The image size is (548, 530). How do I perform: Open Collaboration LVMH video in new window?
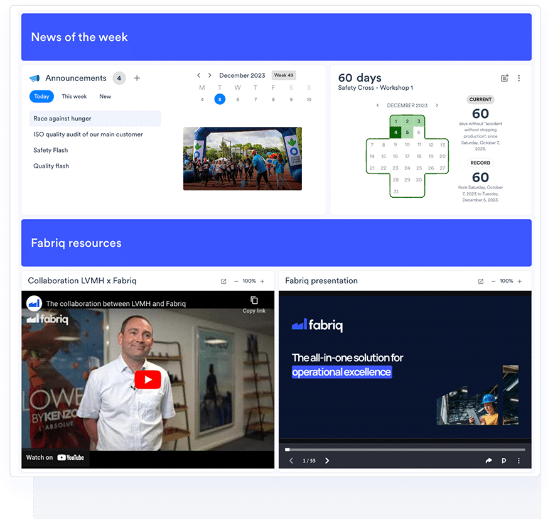[223, 281]
